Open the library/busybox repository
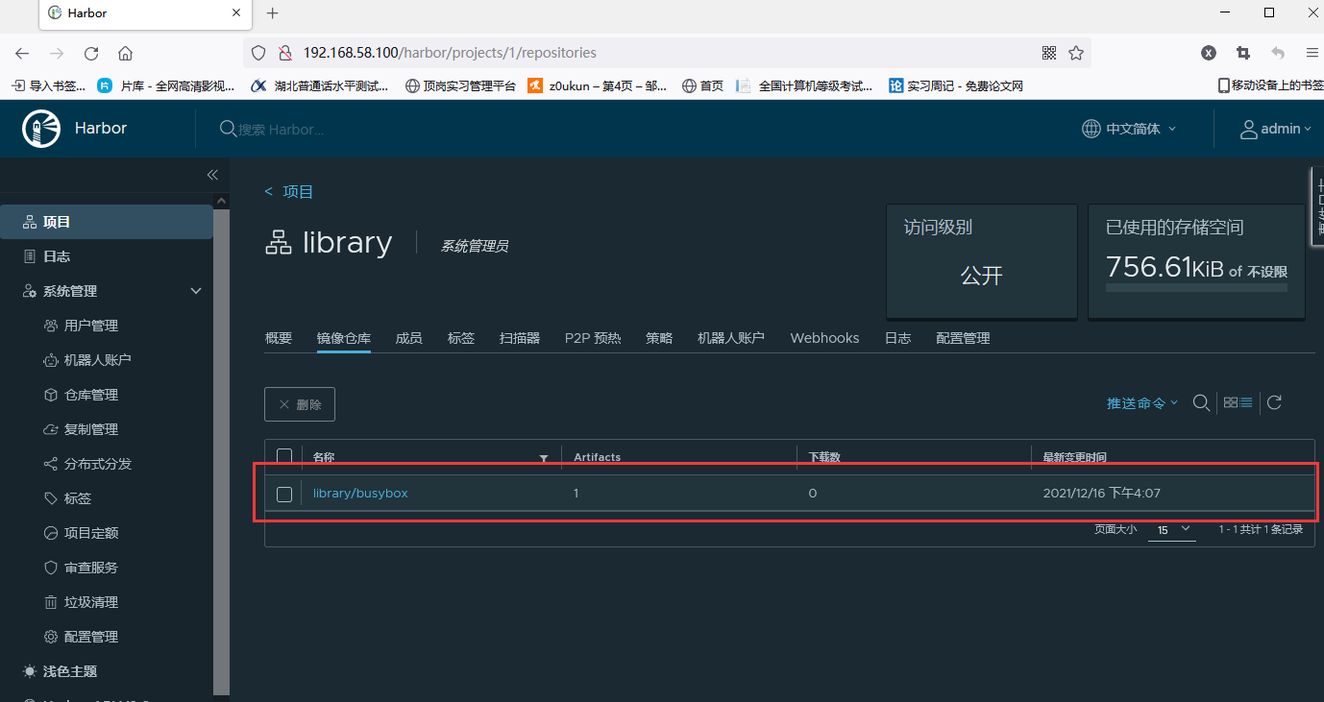This screenshot has height=702, width=1324. point(360,493)
